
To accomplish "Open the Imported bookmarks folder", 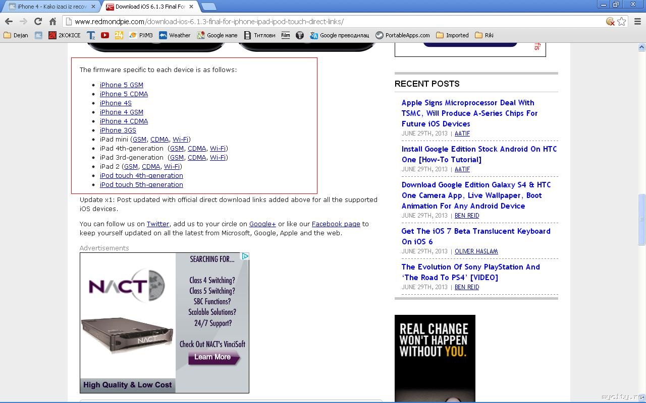I will [x=452, y=35].
